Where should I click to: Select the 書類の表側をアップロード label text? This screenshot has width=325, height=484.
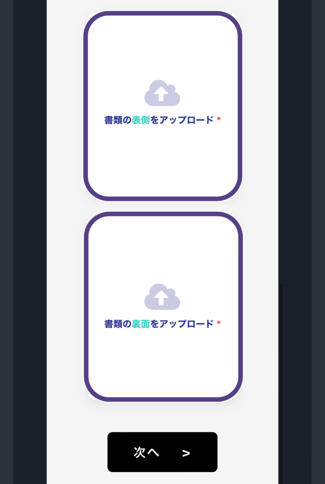(159, 120)
